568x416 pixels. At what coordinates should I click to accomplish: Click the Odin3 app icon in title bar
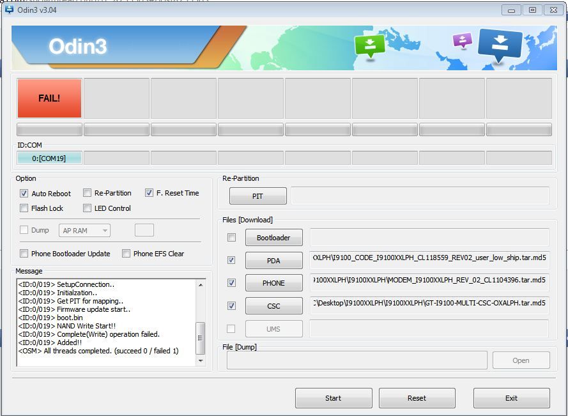9,10
